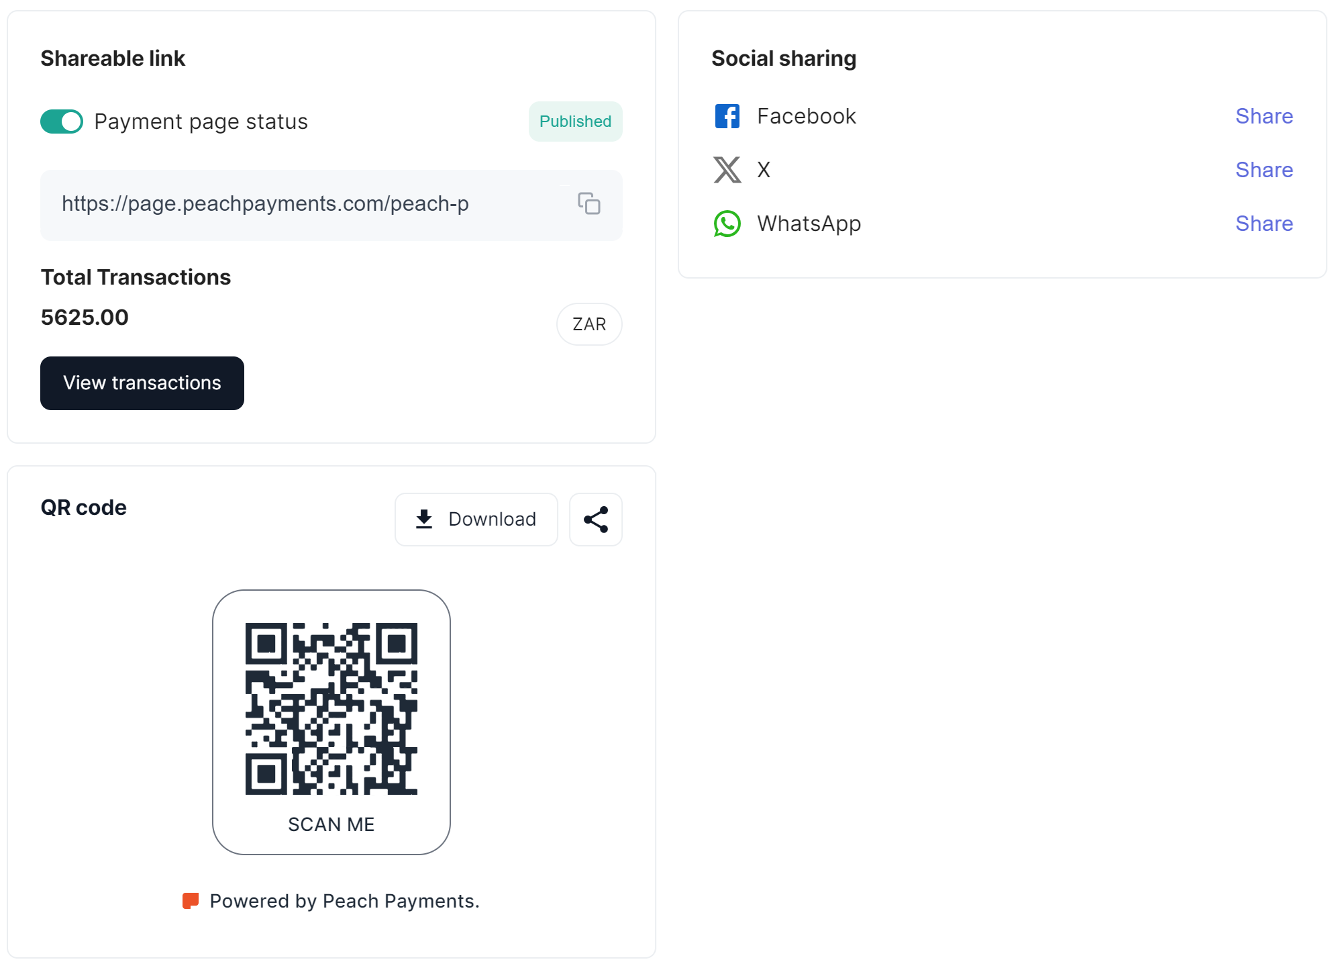The width and height of the screenshot is (1336, 970).
Task: Click the WhatsApp logo icon
Action: click(727, 224)
